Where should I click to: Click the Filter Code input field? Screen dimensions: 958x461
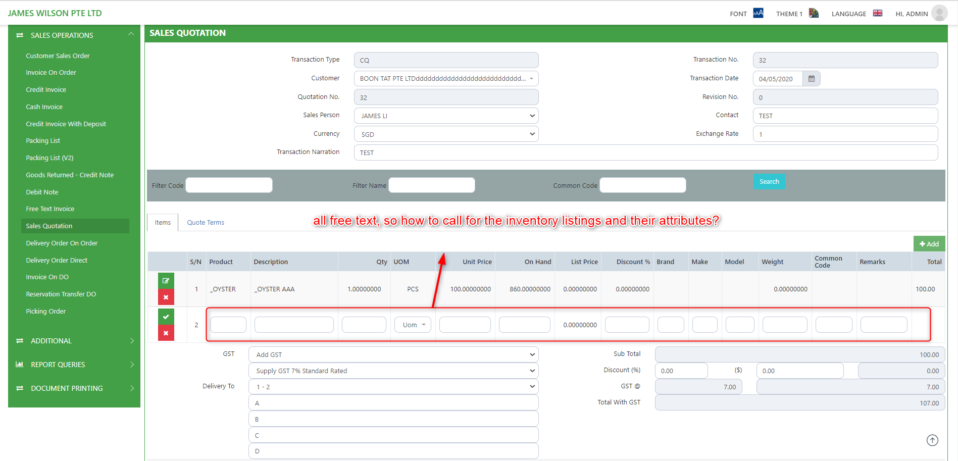(229, 185)
